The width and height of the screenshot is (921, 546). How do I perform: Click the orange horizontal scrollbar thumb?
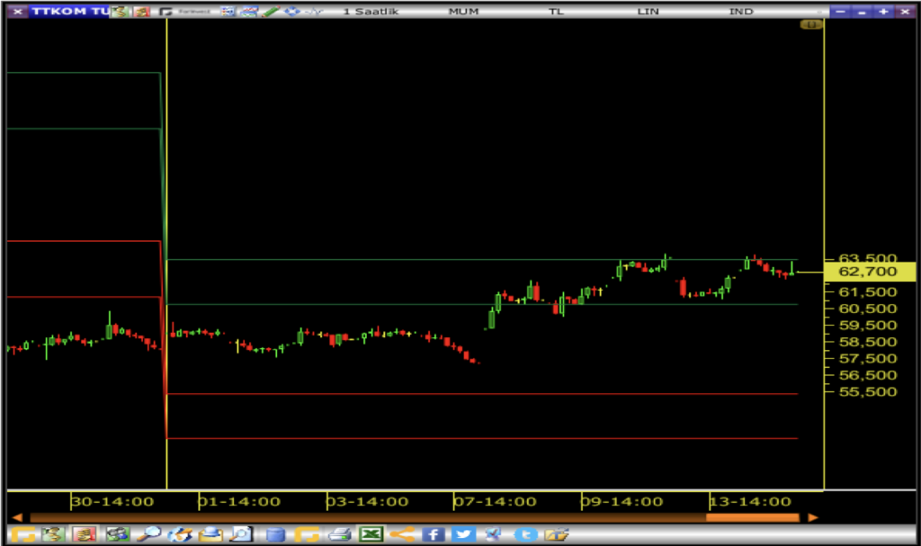752,517
